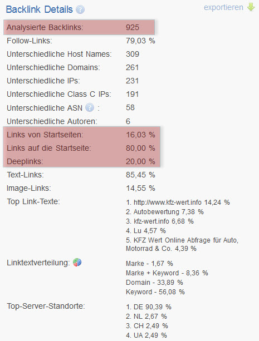This screenshot has width=259, height=341.
Task: Select the Links auf die Startseite row
Action: click(81, 148)
